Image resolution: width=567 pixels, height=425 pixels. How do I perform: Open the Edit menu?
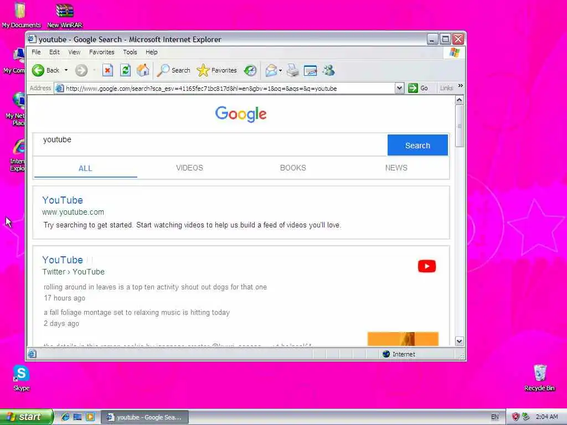pyautogui.click(x=54, y=52)
